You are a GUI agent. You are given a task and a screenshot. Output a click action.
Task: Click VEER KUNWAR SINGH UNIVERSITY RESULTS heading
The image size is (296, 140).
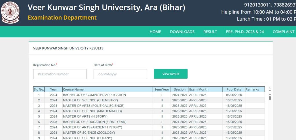(68, 48)
